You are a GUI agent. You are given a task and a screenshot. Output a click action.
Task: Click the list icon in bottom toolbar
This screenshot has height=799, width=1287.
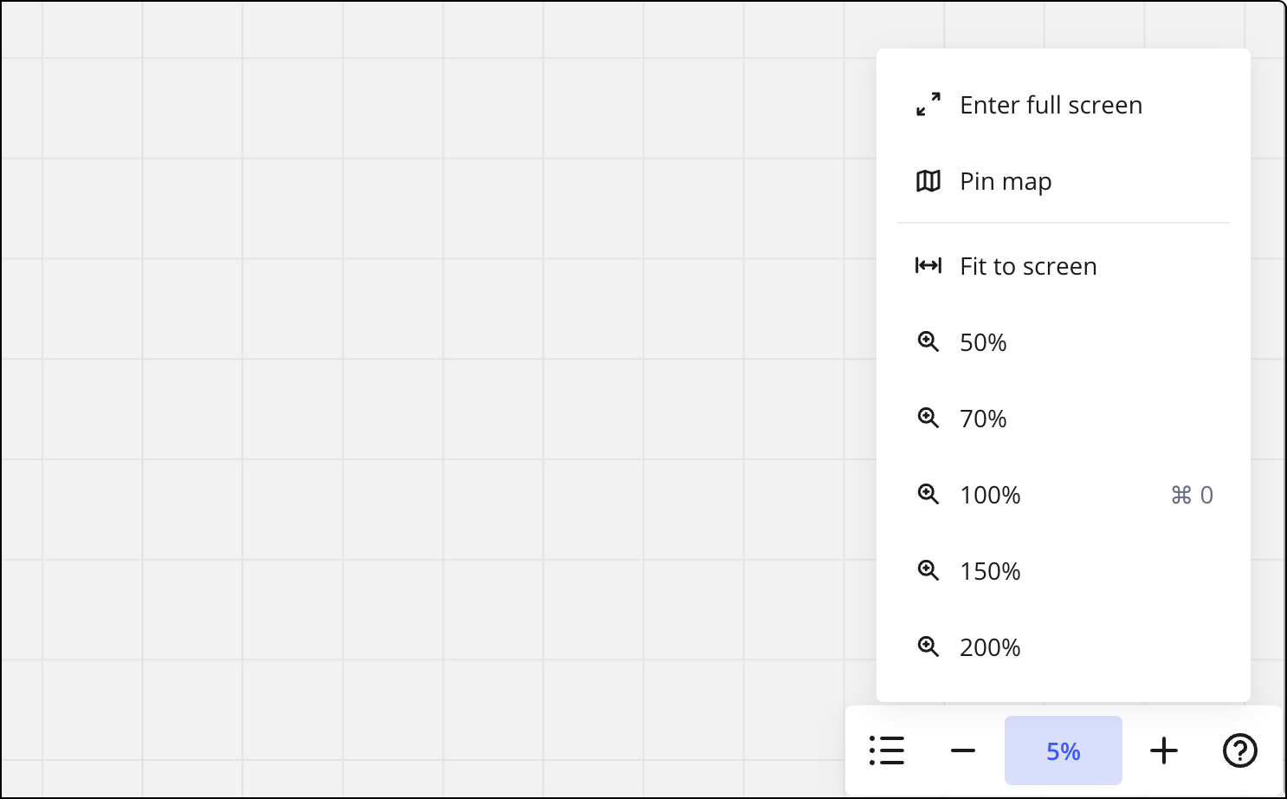(x=887, y=750)
